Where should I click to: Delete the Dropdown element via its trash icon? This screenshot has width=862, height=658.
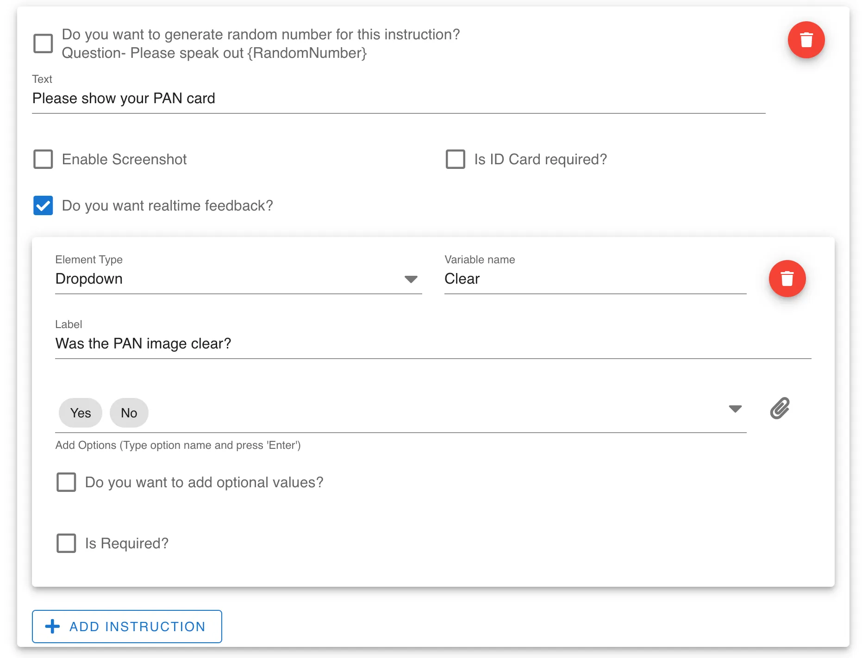pyautogui.click(x=787, y=279)
